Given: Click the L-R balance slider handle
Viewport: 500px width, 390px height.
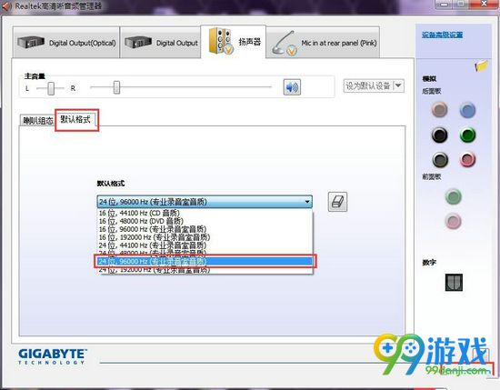Looking at the screenshot, I should tap(51, 88).
